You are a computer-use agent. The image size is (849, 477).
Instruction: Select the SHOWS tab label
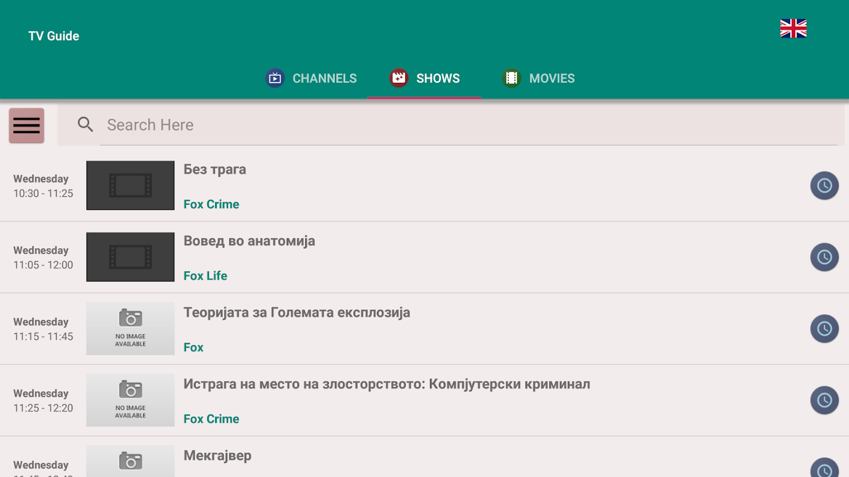(438, 79)
